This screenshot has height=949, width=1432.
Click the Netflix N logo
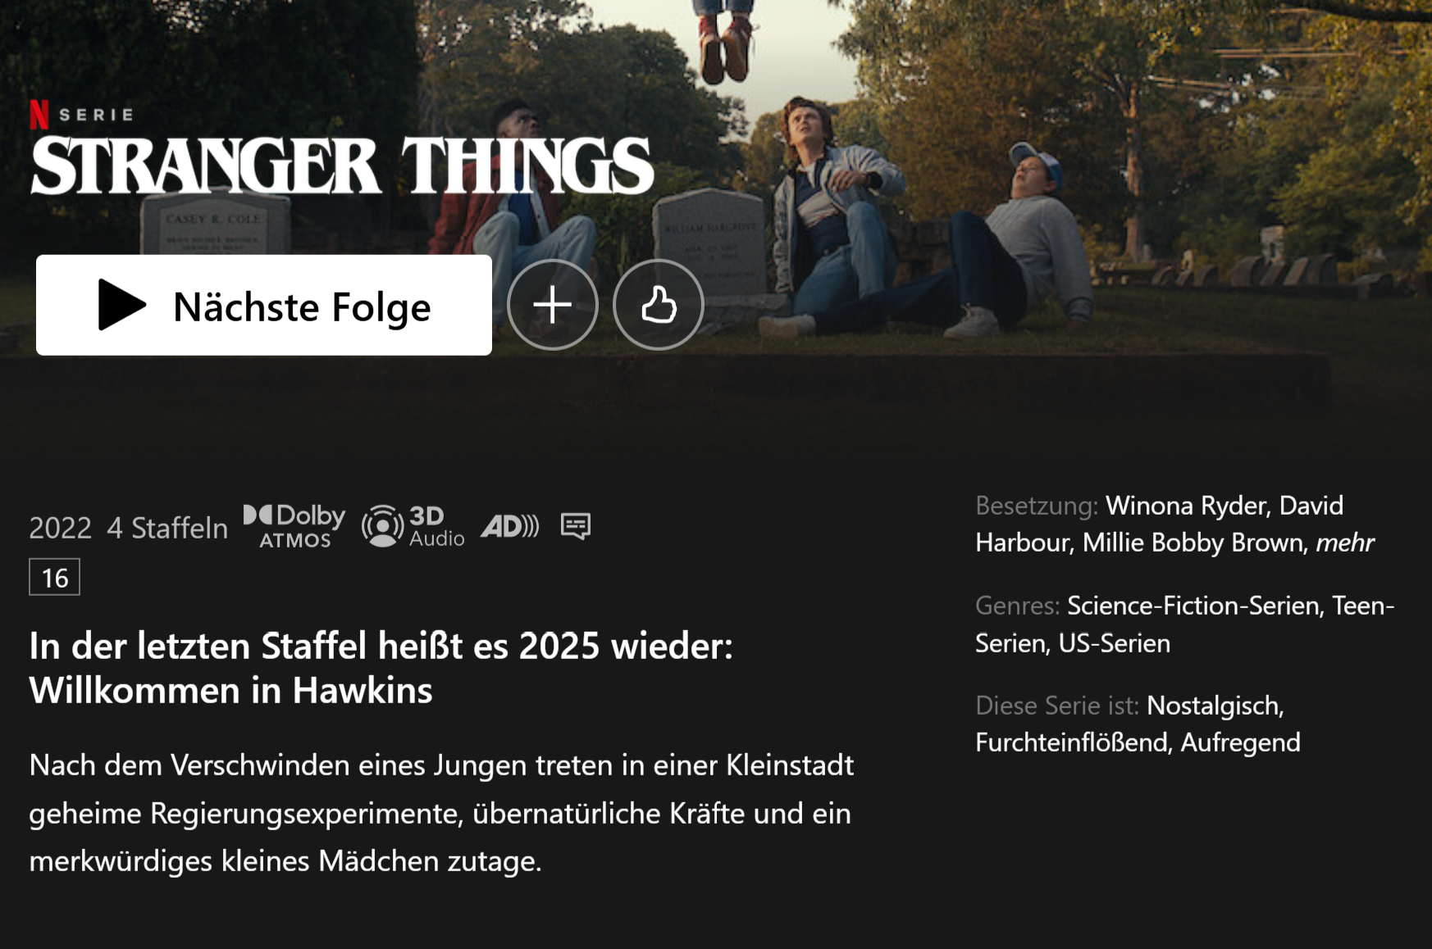39,115
